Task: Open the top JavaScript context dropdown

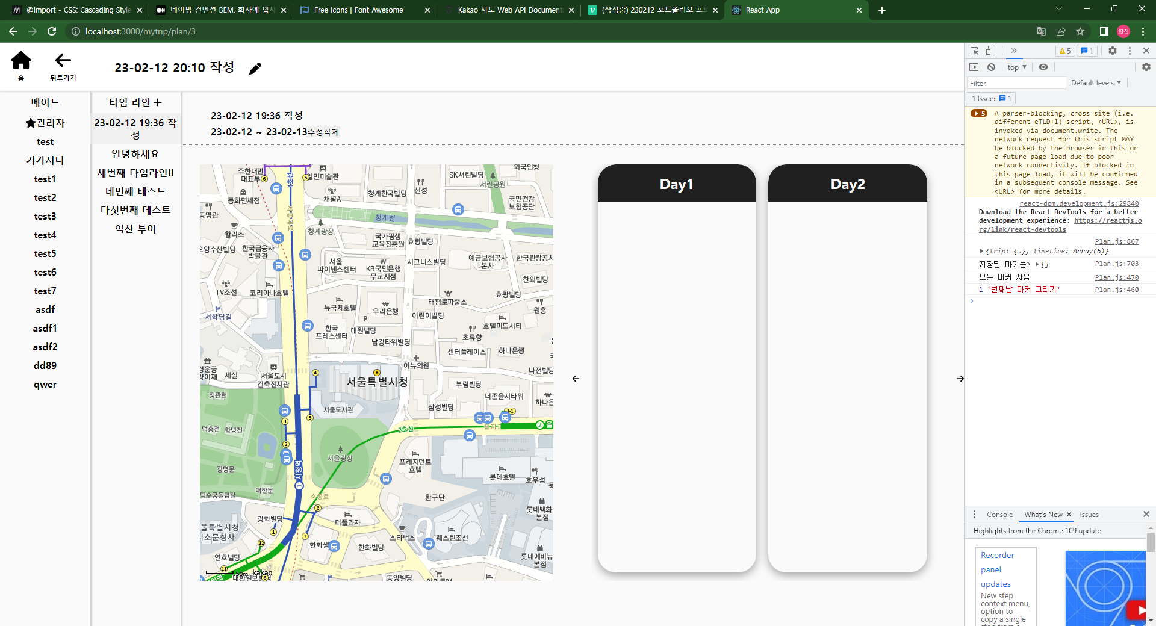Action: tap(1017, 67)
